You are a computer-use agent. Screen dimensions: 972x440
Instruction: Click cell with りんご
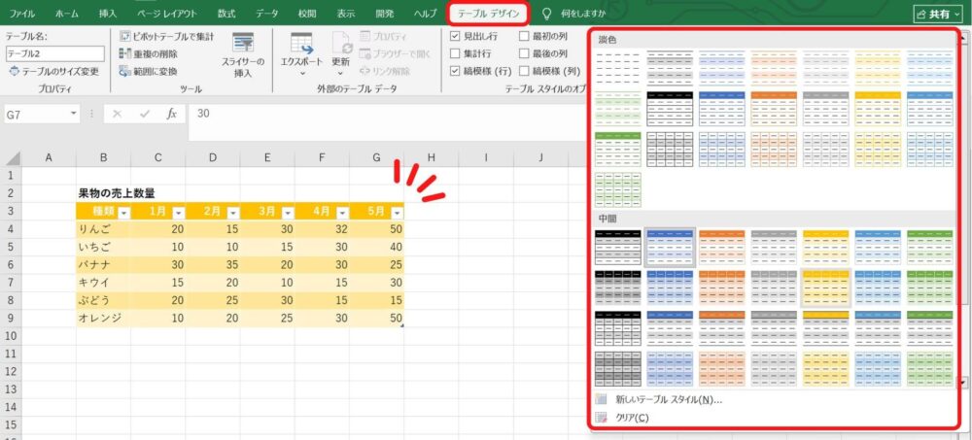coord(104,229)
